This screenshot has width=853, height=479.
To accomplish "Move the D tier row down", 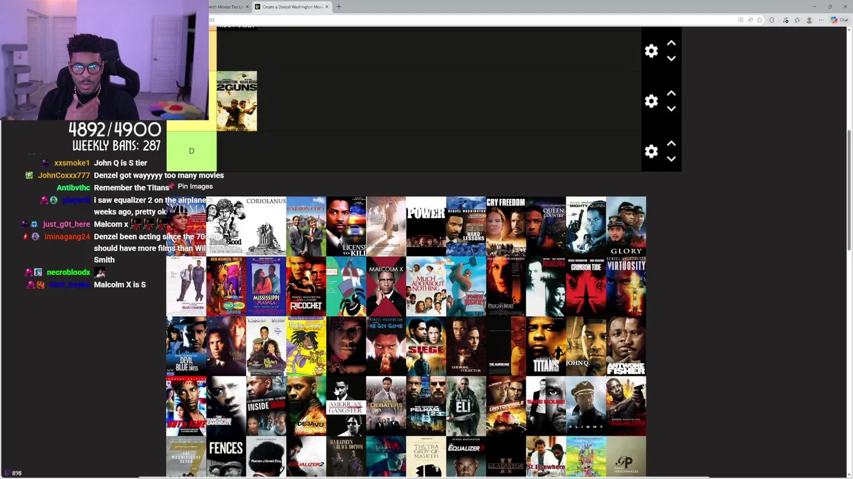I will [x=671, y=159].
